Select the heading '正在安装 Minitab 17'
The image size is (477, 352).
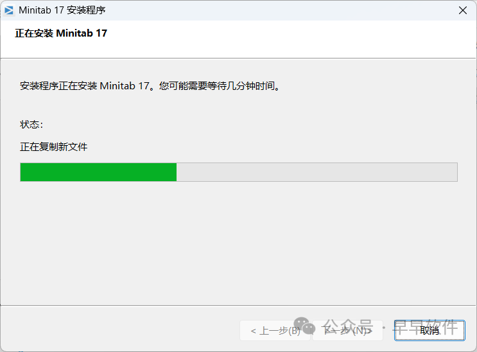(61, 33)
